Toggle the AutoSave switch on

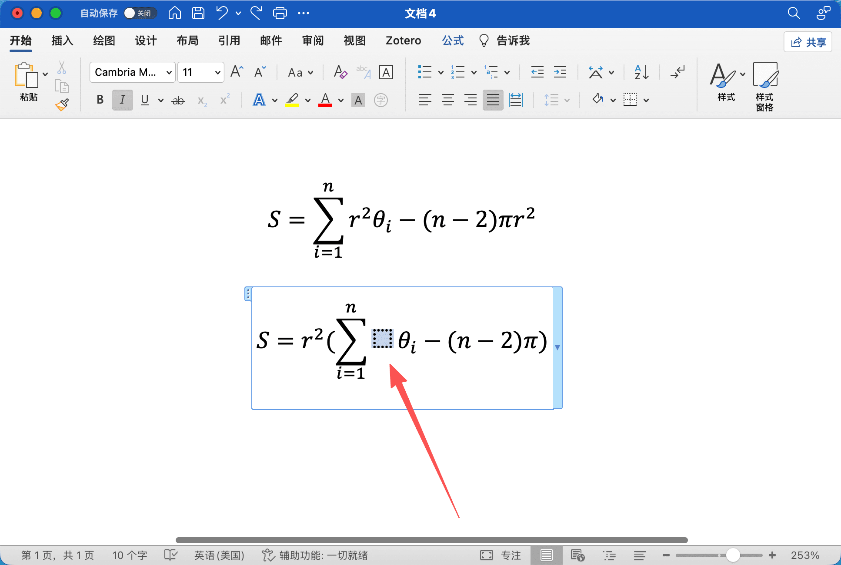coord(129,13)
